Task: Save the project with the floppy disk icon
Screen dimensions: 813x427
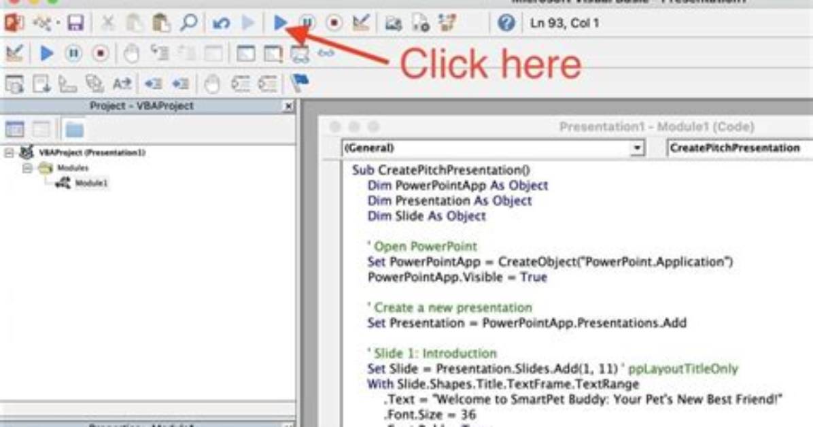Action: coord(75,23)
